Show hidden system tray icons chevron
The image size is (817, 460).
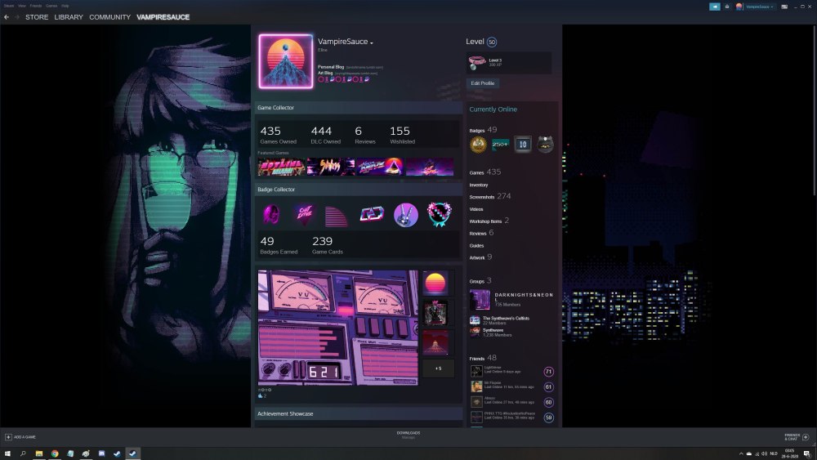[741, 453]
